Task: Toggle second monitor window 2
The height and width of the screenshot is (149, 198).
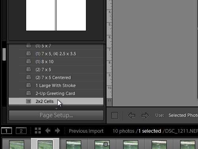Action: [x=21, y=131]
